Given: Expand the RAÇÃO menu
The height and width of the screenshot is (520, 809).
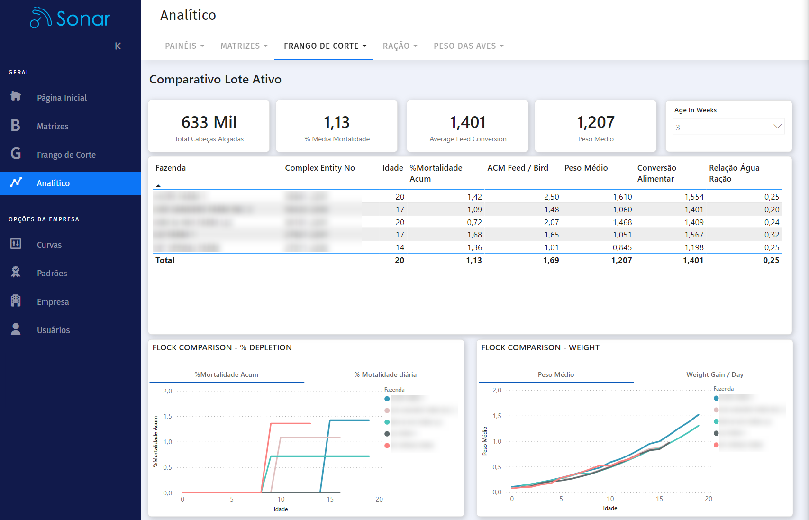Looking at the screenshot, I should click(x=400, y=46).
